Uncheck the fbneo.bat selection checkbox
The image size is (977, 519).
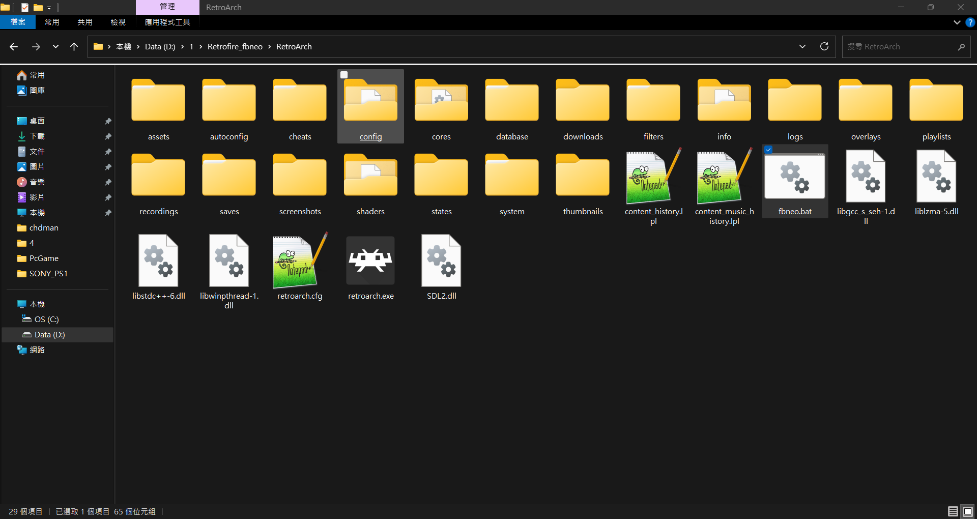tap(768, 150)
